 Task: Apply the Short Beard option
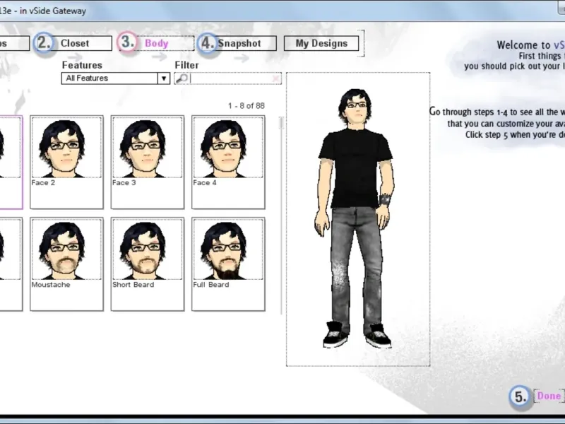(x=148, y=264)
